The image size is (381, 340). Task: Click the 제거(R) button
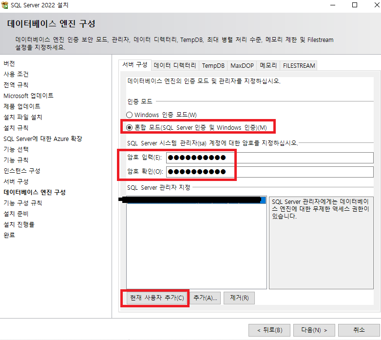tap(239, 298)
